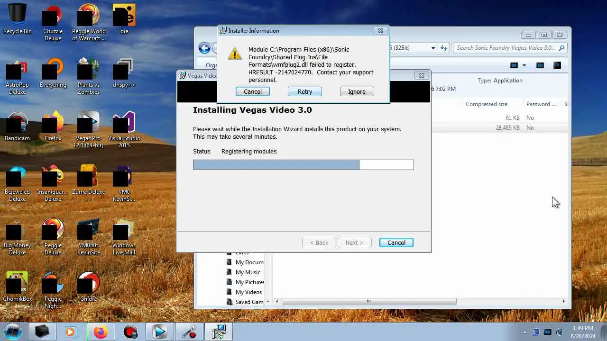Viewport: 607px width, 341px height.
Task: Open ChomikBox desktop shortcut
Action: point(18,287)
